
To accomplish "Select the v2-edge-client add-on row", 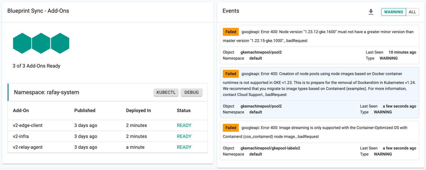I will tap(108, 125).
